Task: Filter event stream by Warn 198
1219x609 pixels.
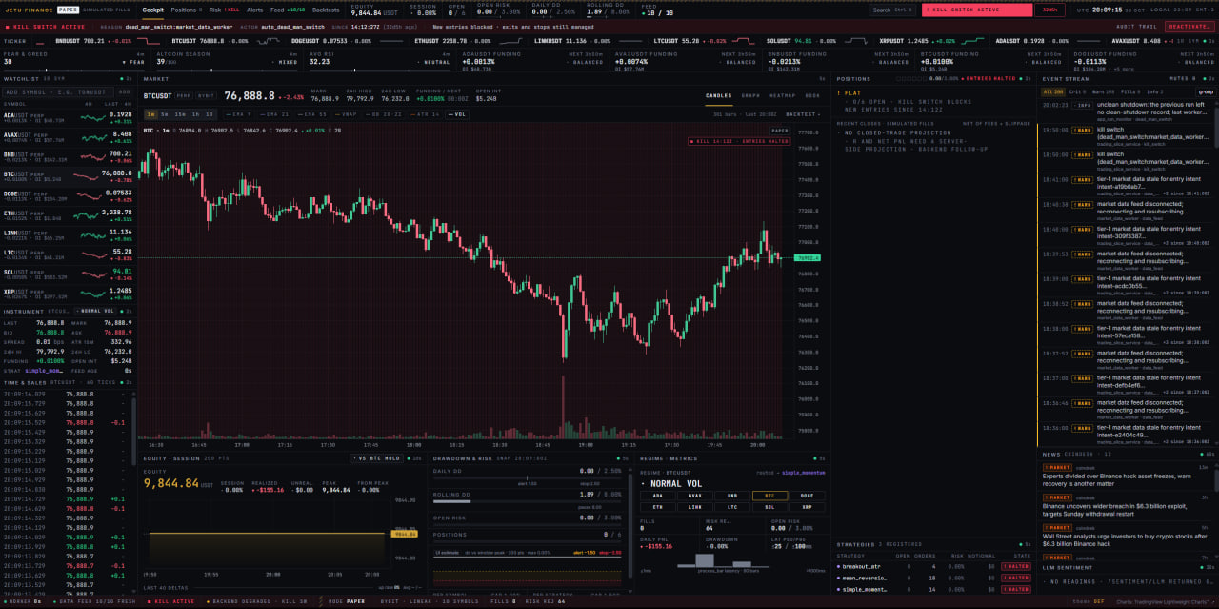Action: (x=1103, y=91)
